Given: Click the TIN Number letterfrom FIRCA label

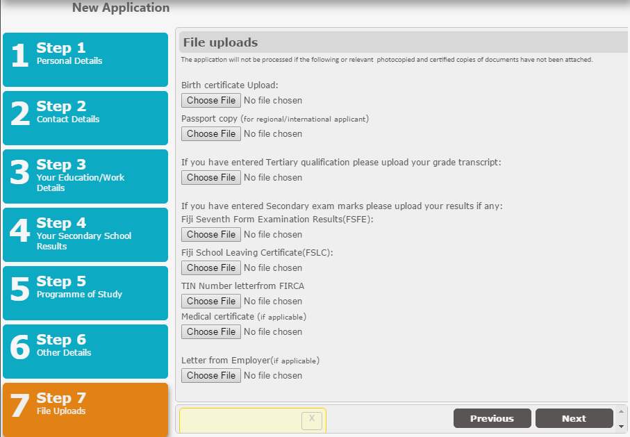Looking at the screenshot, I should pos(242,286).
